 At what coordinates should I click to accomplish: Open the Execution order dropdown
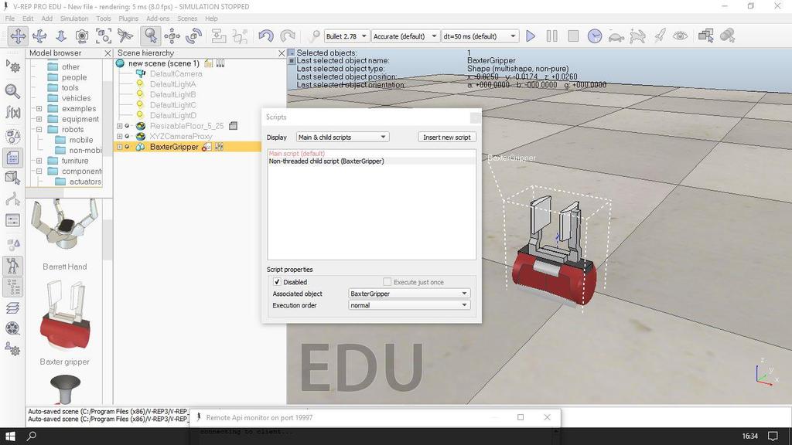(x=409, y=305)
